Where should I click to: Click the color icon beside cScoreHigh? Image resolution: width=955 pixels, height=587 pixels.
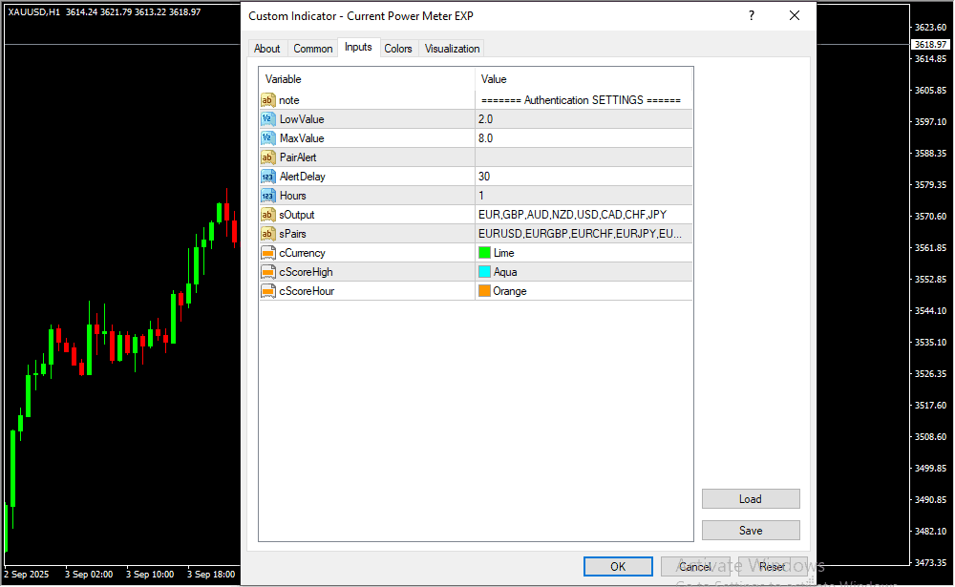268,272
